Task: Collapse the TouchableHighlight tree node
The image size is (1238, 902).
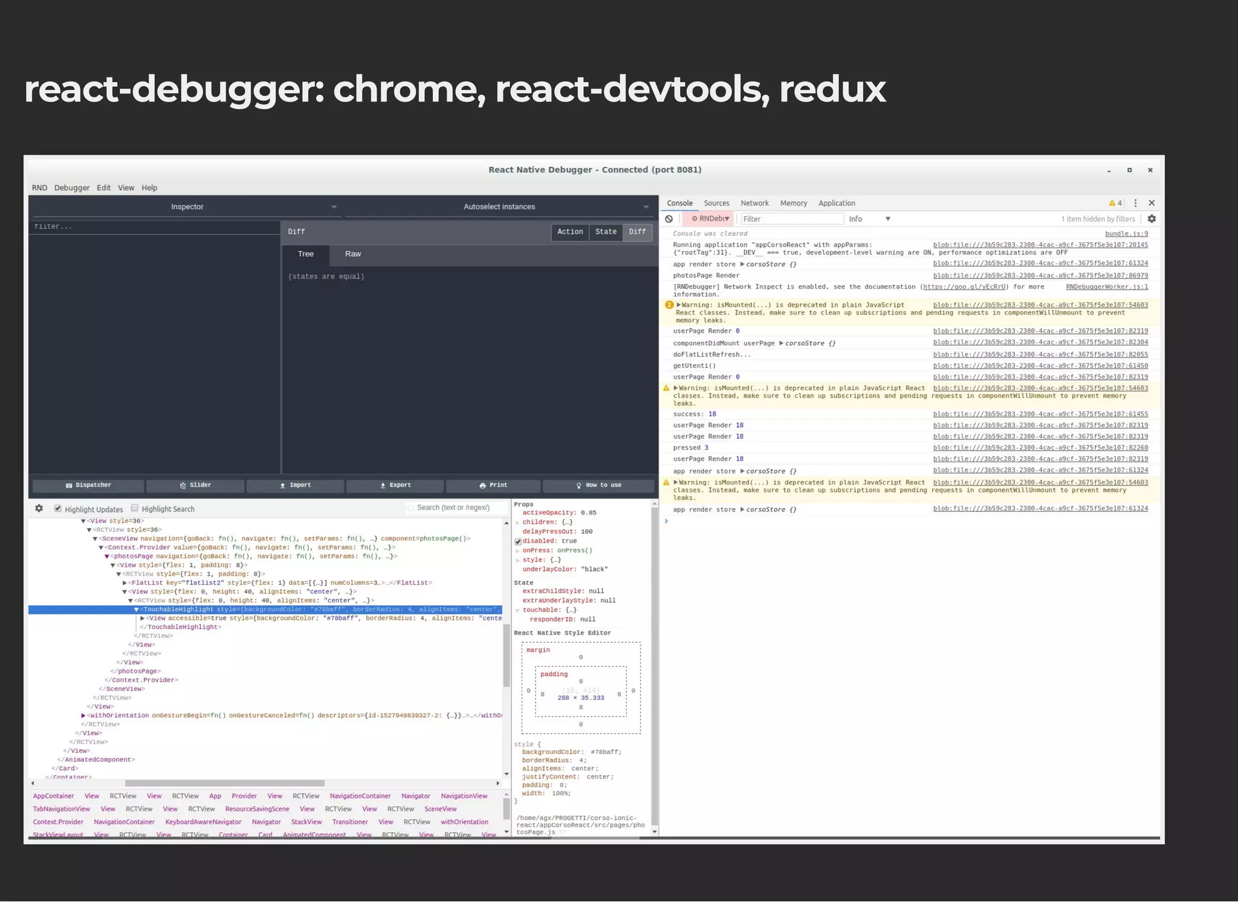Action: (137, 610)
